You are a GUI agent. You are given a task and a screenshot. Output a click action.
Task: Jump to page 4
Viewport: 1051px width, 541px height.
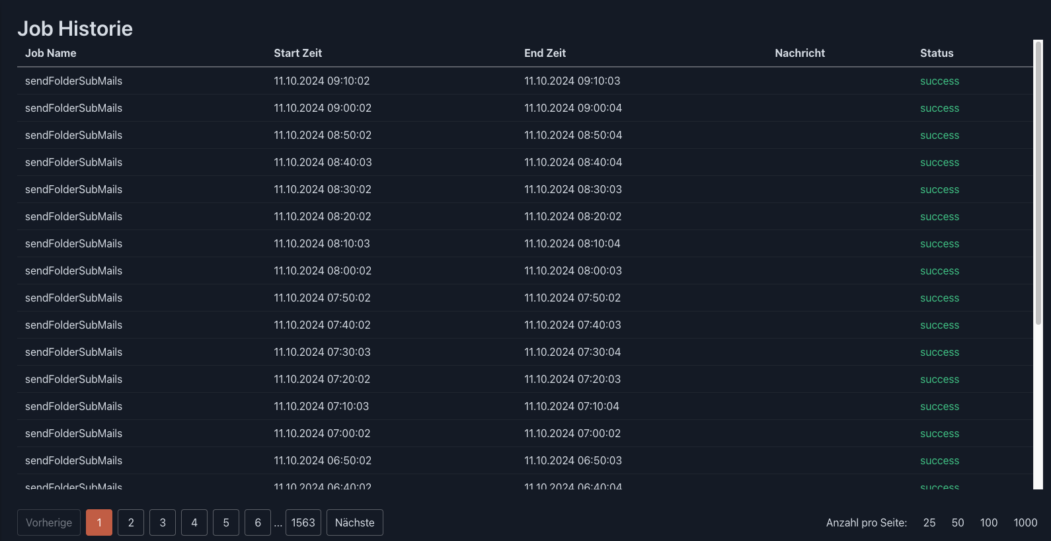click(194, 522)
